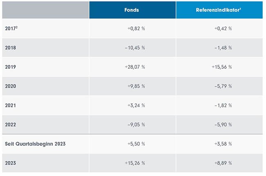Select the 2018 row label
The width and height of the screenshot is (266, 176).
(11, 48)
